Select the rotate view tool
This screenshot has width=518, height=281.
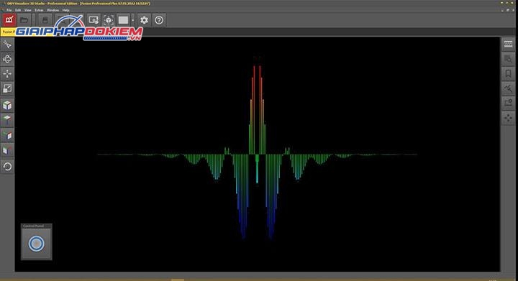pyautogui.click(x=7, y=59)
